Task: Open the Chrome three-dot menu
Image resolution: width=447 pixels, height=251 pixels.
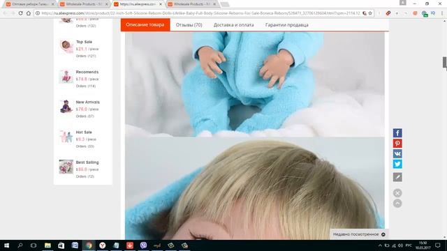Action: coord(442,13)
